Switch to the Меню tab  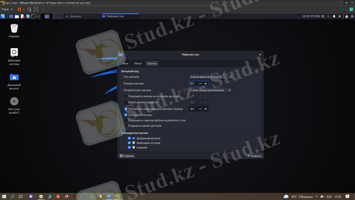[138, 64]
